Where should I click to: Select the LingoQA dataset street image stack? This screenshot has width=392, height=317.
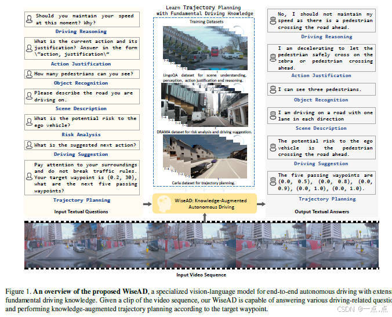coord(205,48)
